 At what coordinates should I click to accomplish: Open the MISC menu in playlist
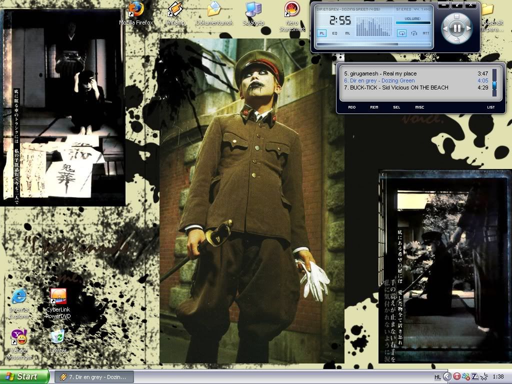pyautogui.click(x=419, y=107)
